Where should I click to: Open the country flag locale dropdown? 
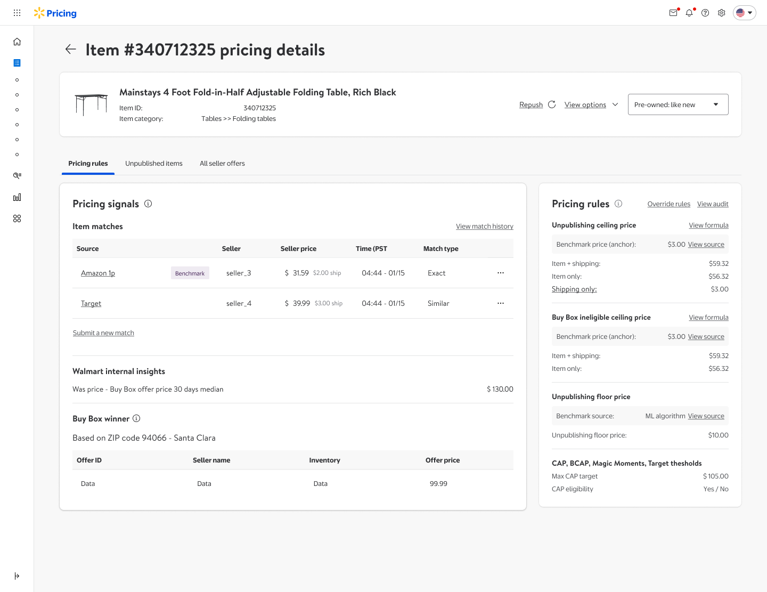coord(745,13)
